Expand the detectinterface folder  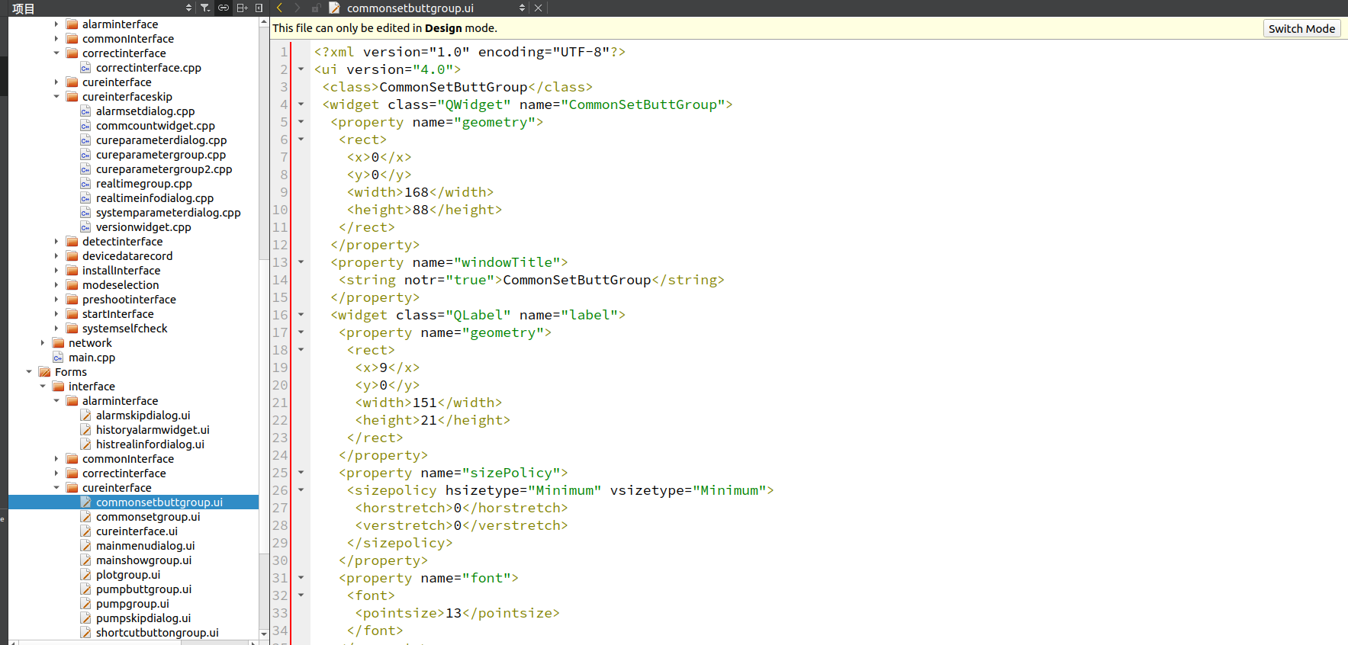pyautogui.click(x=56, y=242)
